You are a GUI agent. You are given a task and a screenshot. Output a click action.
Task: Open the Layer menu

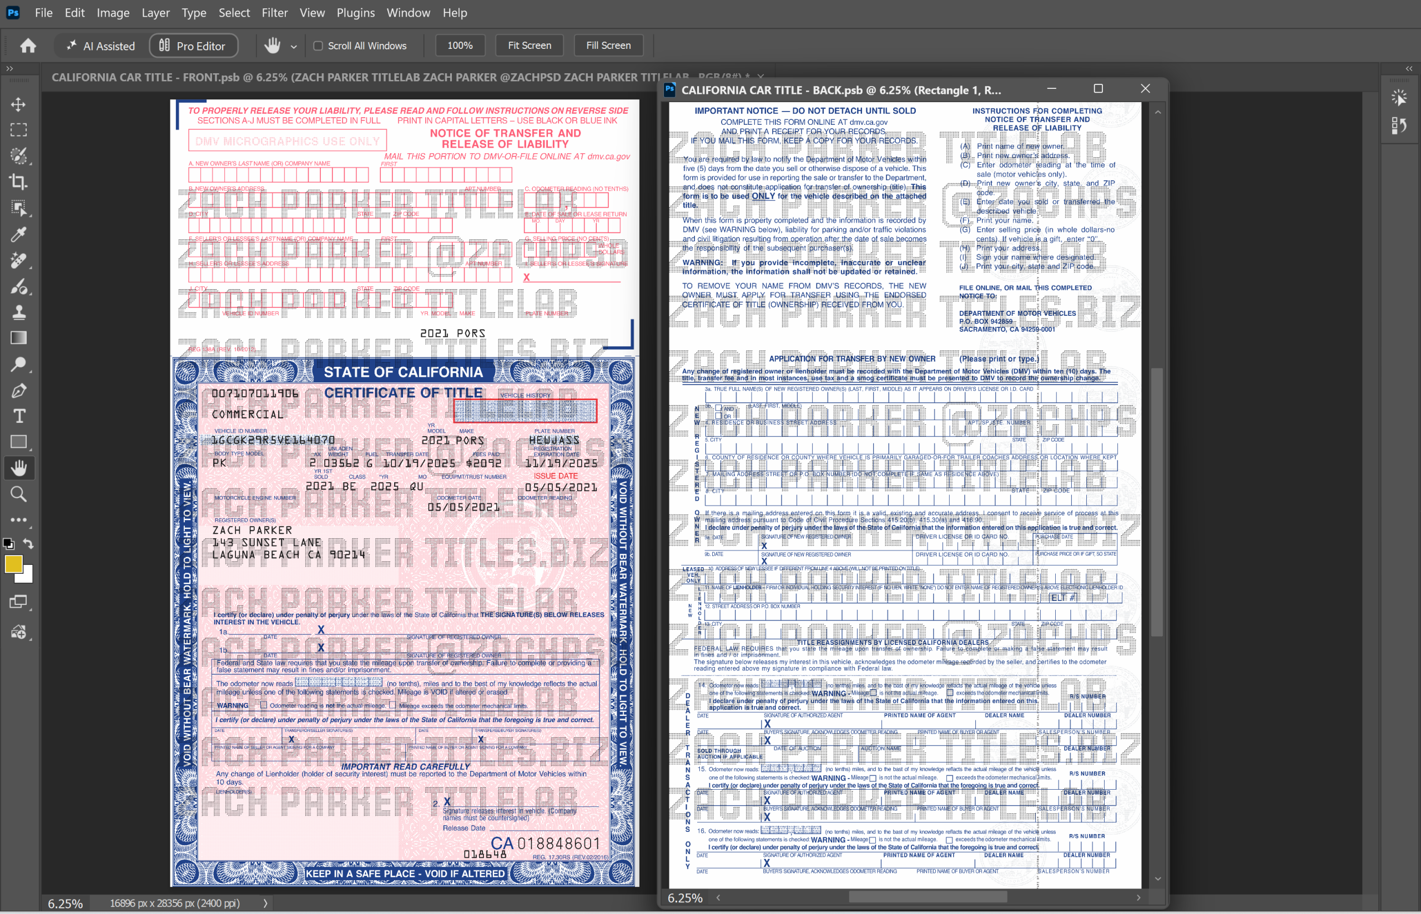tap(155, 12)
